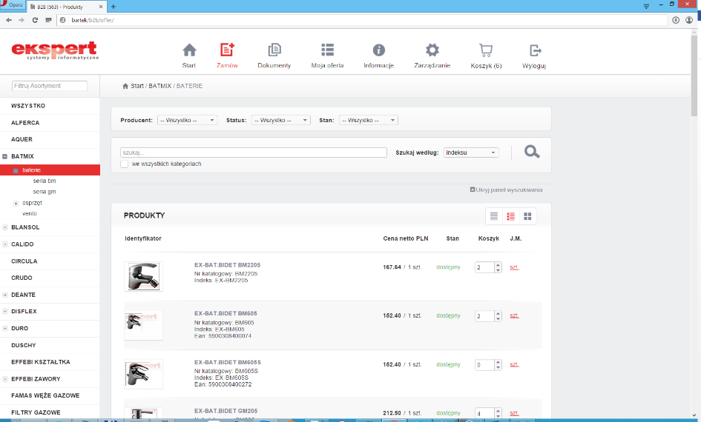Open the Producent dropdown
This screenshot has width=701, height=422.
coord(188,120)
